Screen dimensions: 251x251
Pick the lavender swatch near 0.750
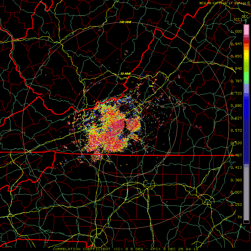246,88
